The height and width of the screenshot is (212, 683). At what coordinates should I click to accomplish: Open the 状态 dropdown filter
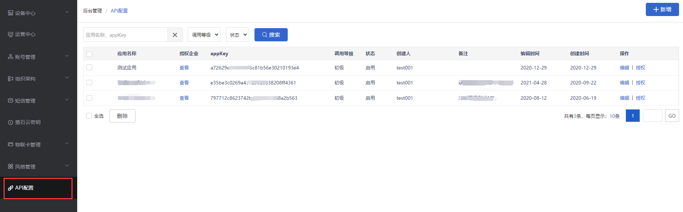[x=237, y=35]
